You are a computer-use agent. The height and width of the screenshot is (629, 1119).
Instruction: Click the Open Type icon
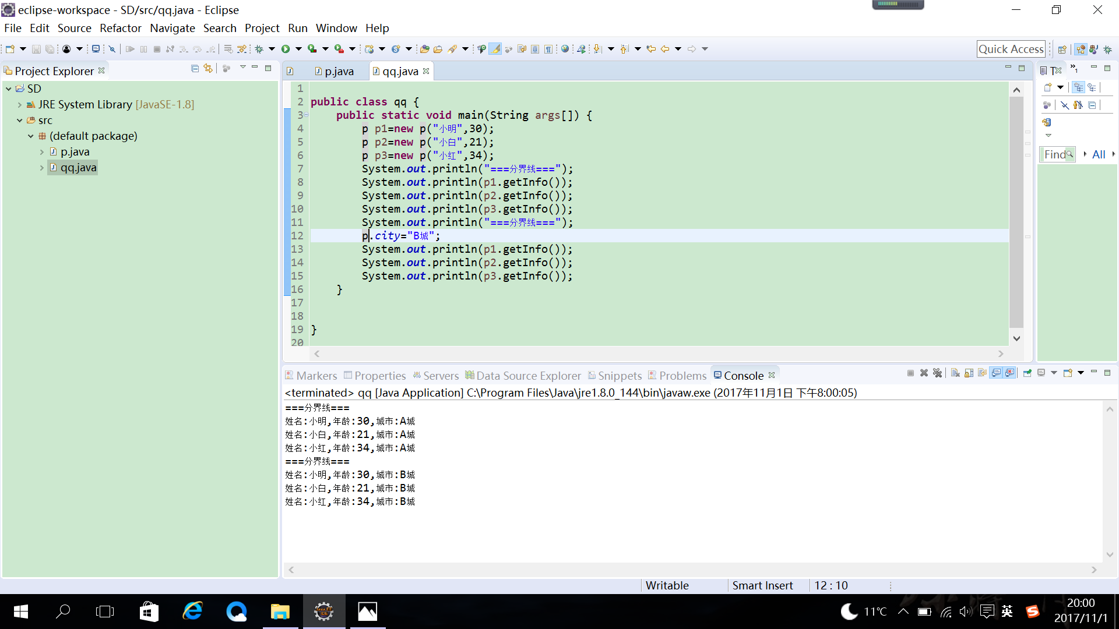[x=424, y=49]
